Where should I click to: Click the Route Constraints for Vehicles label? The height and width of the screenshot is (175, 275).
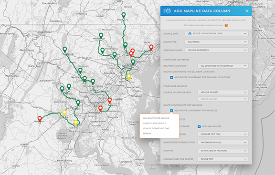tap(182, 105)
